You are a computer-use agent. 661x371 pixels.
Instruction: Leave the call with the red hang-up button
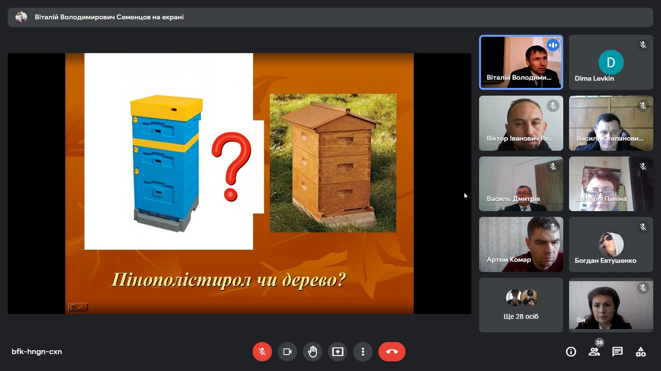coord(392,352)
